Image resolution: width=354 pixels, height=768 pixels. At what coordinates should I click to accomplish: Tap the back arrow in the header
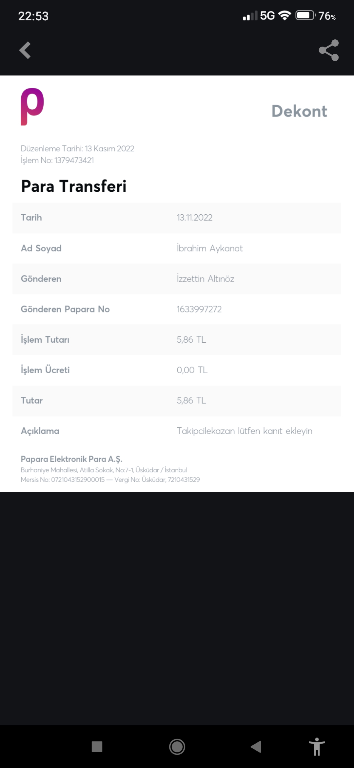[25, 50]
